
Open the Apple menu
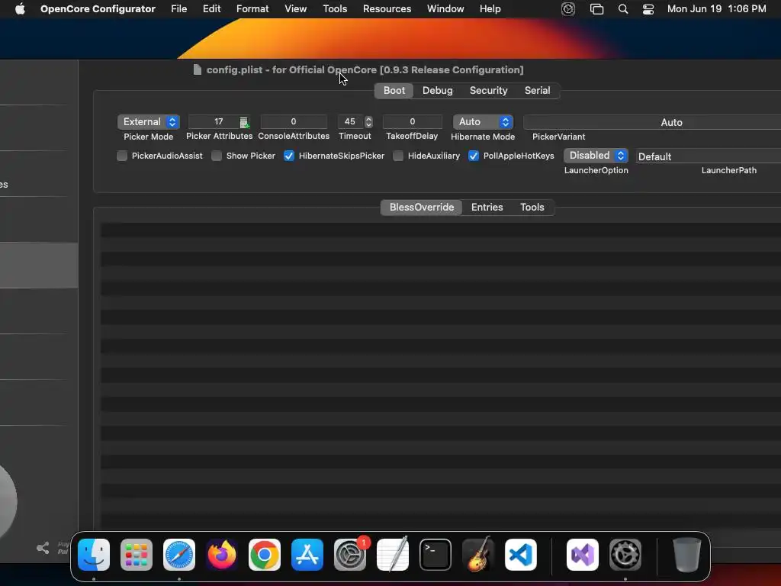(20, 9)
